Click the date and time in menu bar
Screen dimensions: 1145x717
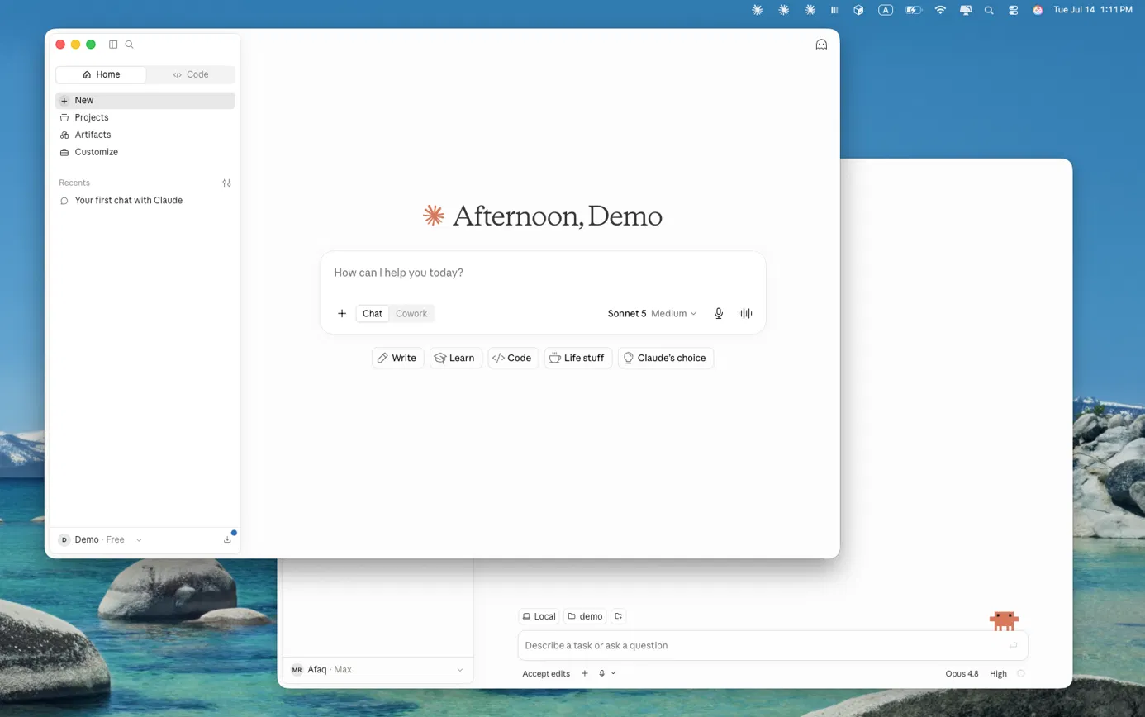click(1093, 10)
